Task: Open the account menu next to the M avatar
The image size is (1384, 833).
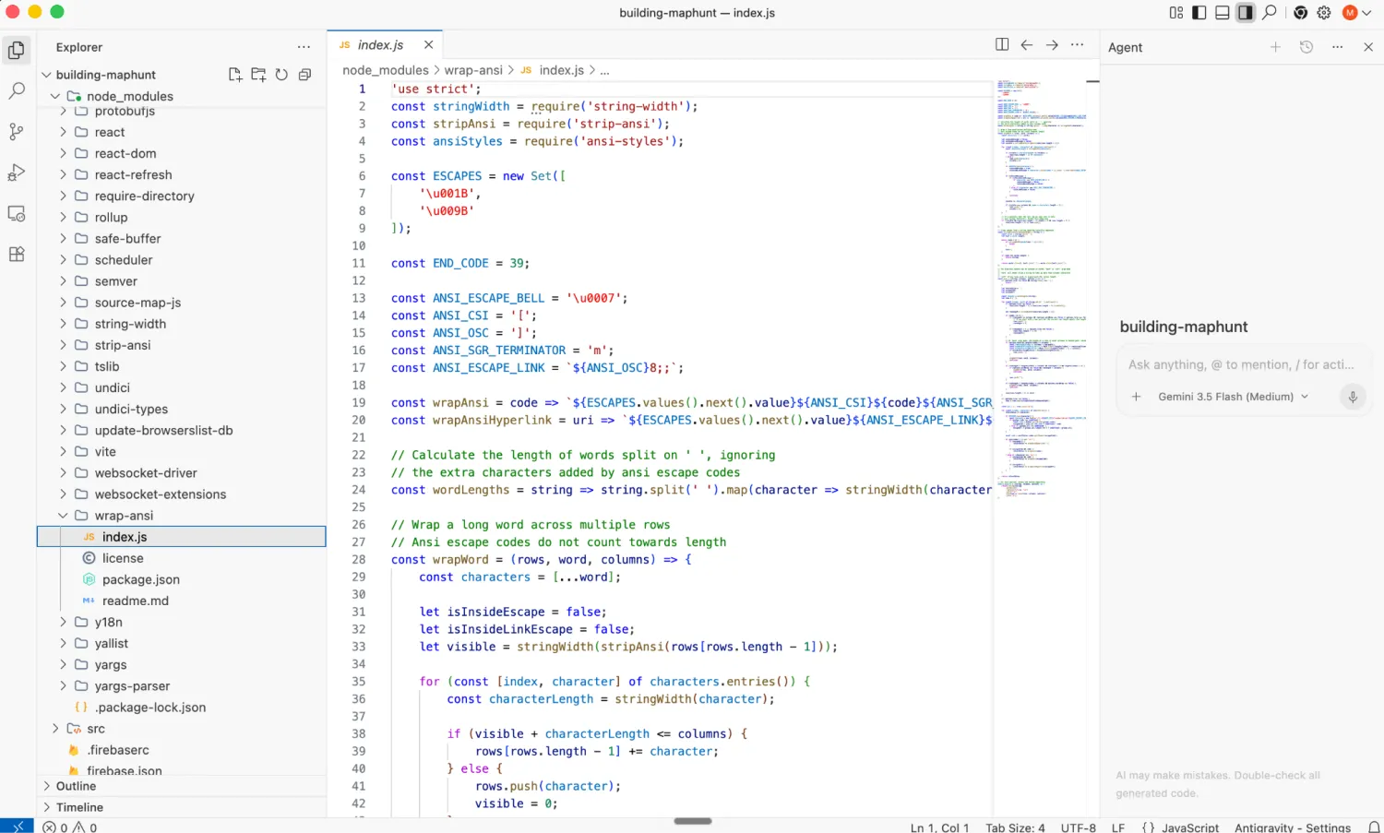Action: pyautogui.click(x=1366, y=12)
